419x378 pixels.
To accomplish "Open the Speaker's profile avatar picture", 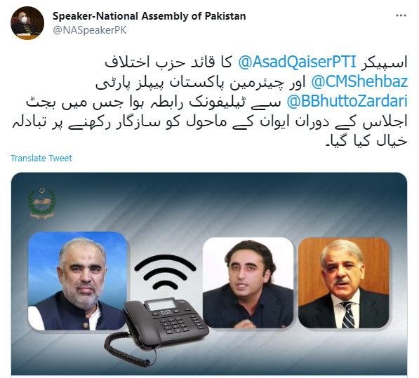I will [27, 23].
